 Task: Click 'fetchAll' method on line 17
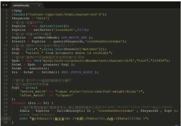(x=49, y=72)
